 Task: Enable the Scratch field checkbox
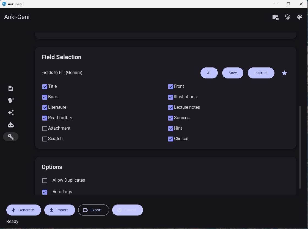click(x=45, y=139)
